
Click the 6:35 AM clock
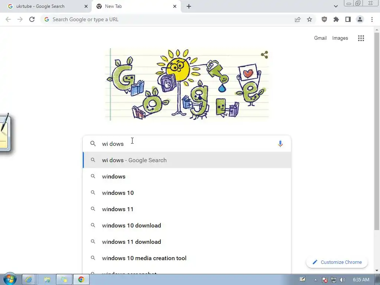click(361, 280)
